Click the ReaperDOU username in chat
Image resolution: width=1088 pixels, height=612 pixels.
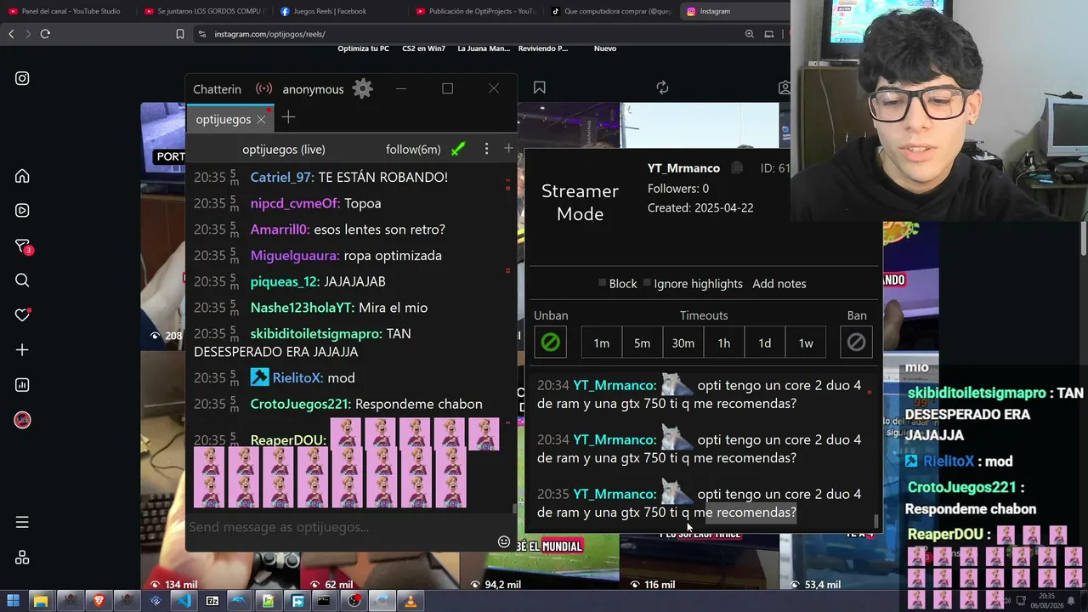[x=287, y=439]
